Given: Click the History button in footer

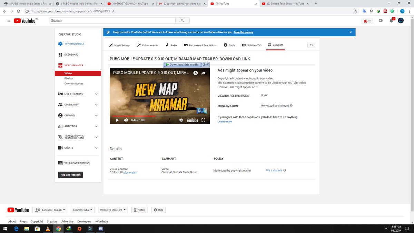Looking at the screenshot, I should tap(139, 210).
